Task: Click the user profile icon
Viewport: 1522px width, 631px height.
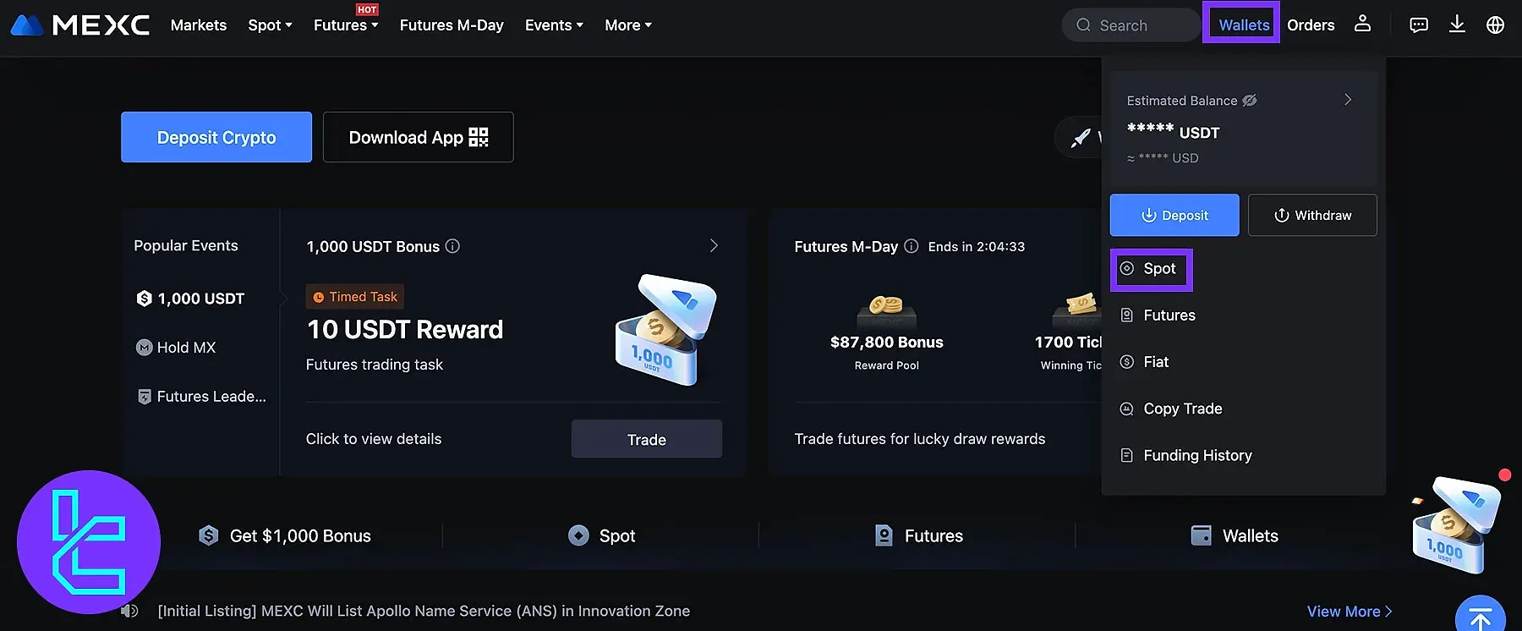Action: [x=1362, y=24]
